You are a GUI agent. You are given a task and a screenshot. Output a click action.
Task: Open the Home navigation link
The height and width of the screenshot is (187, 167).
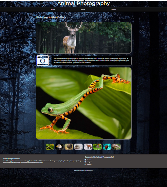point(53,10)
